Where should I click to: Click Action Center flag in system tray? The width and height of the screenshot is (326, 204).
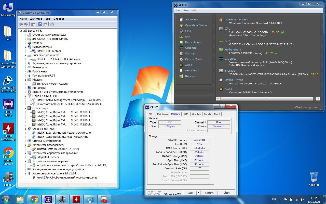(286, 199)
